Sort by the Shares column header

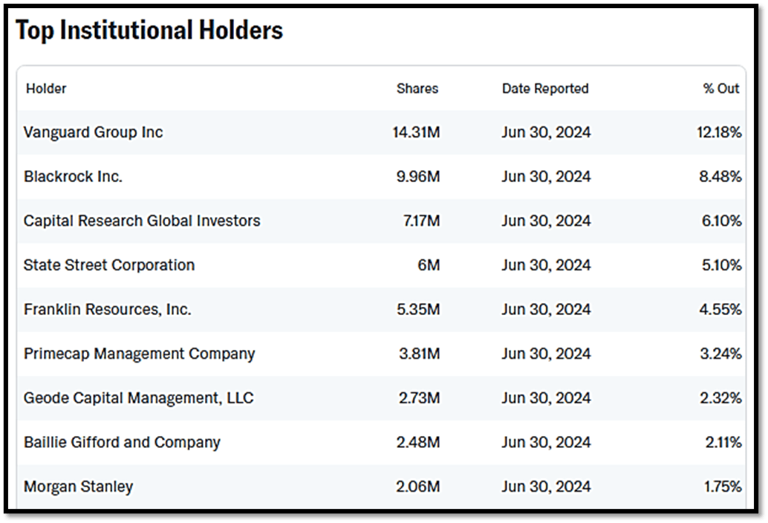click(417, 88)
